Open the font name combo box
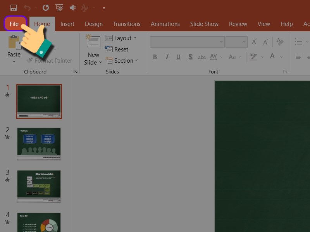 pyautogui.click(x=187, y=42)
